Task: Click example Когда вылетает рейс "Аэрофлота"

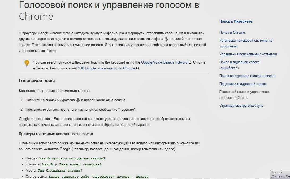Action: click(x=99, y=177)
